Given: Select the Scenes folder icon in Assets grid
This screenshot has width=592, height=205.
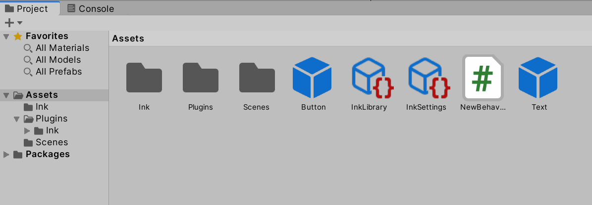Looking at the screenshot, I should [x=257, y=78].
